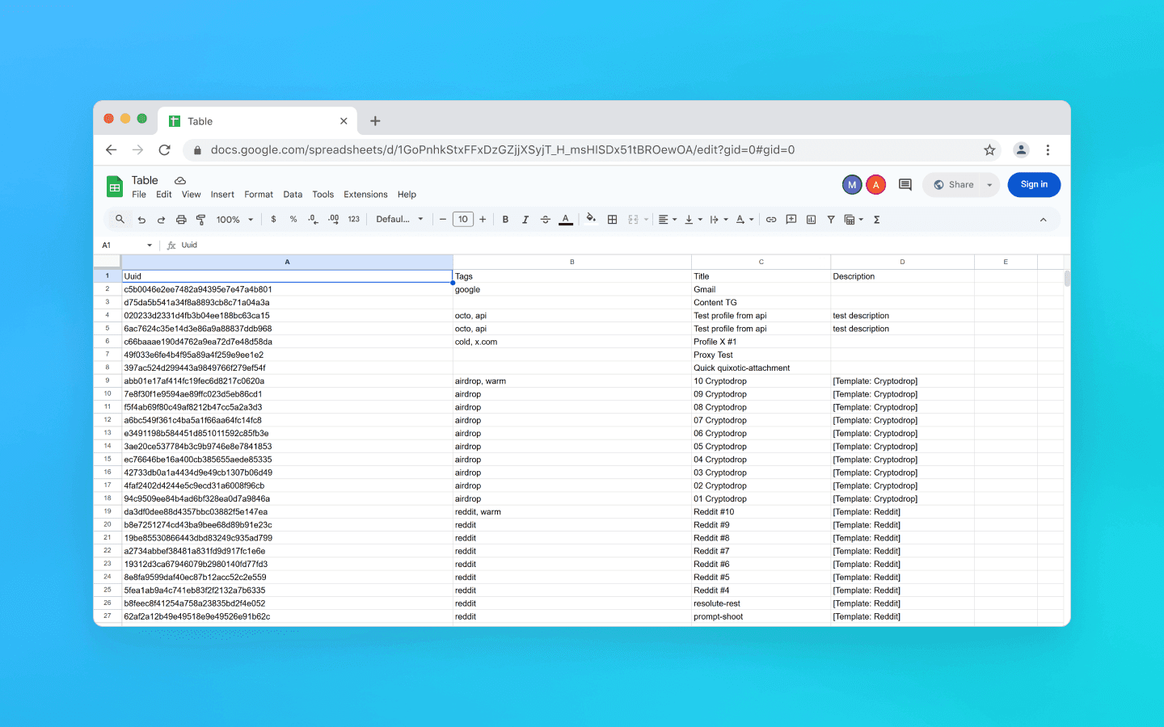Decrease decimal places
Image resolution: width=1164 pixels, height=727 pixels.
point(313,219)
